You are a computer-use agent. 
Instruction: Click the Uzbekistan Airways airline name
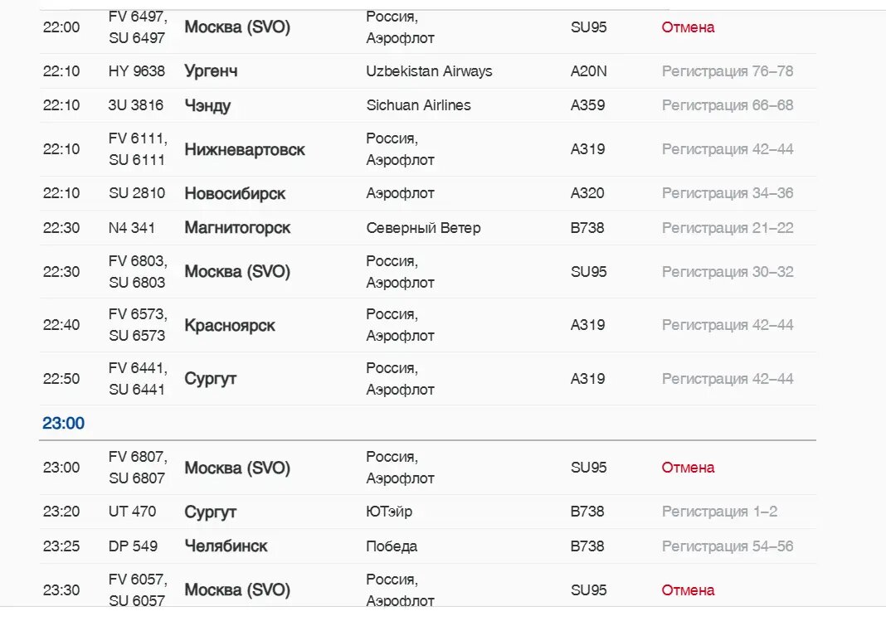coord(429,71)
